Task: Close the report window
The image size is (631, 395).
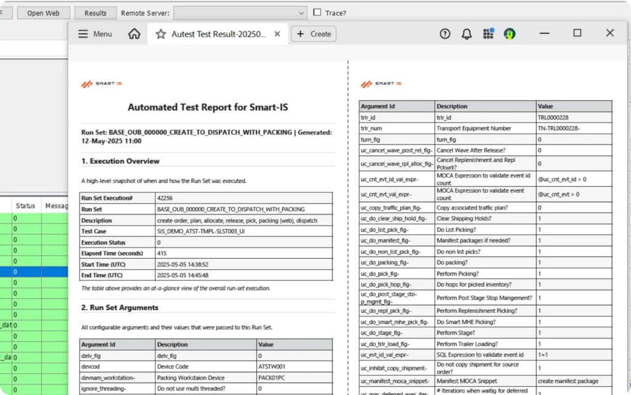Action: 609,33
